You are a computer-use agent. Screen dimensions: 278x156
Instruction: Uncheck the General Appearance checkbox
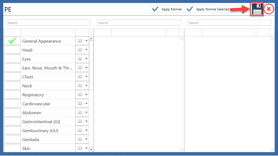pyautogui.click(x=12, y=41)
